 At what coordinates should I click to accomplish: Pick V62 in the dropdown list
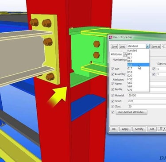[139, 83]
